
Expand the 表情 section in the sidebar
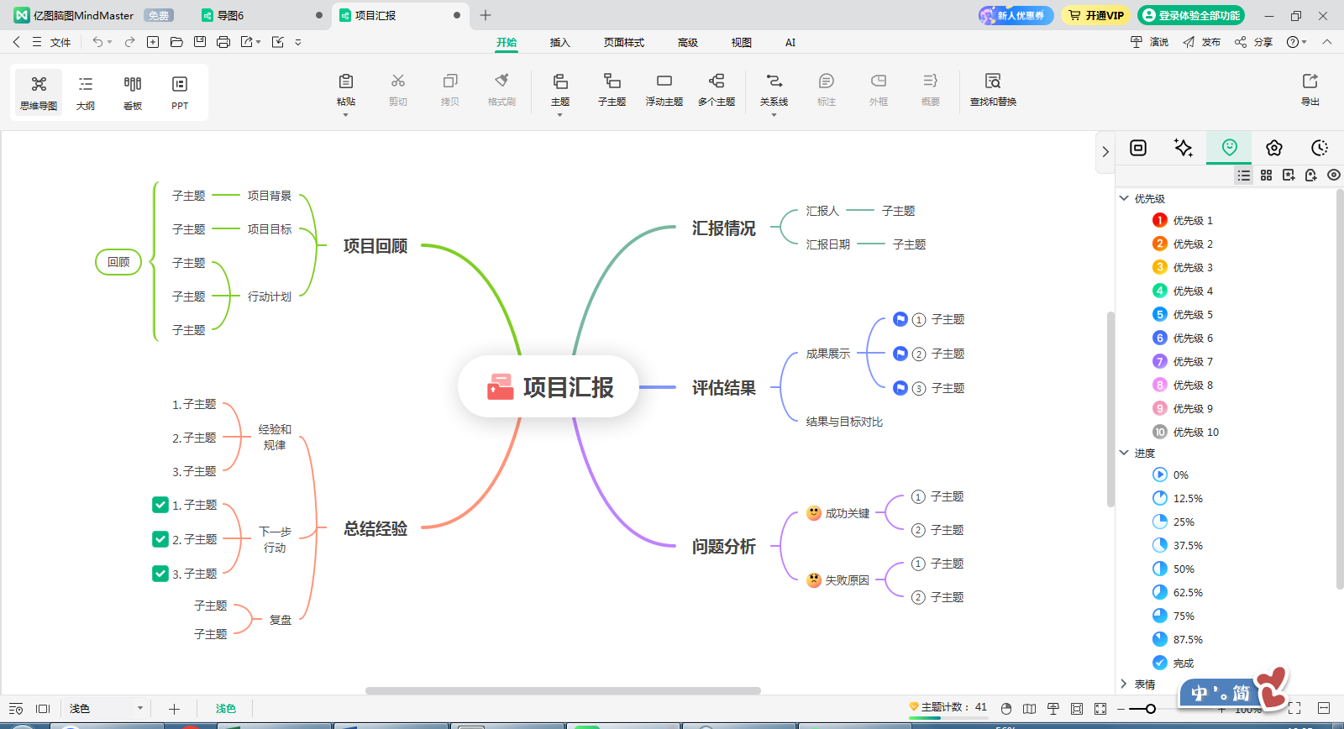[x=1124, y=684]
